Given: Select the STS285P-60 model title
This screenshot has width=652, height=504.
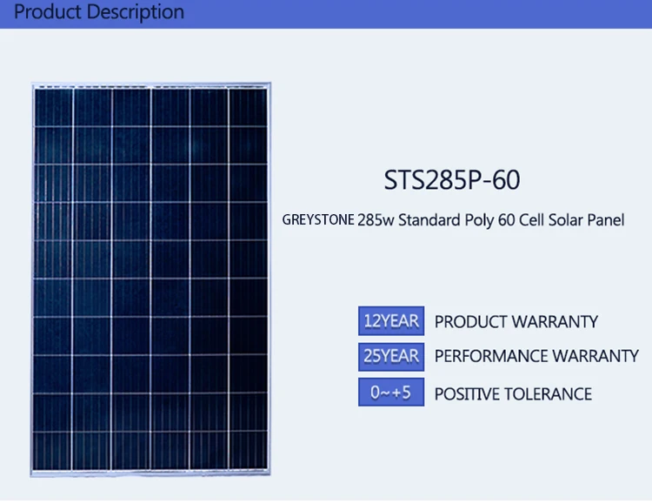Looking at the screenshot, I should 451,180.
